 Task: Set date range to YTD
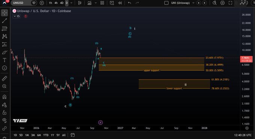point(46,135)
